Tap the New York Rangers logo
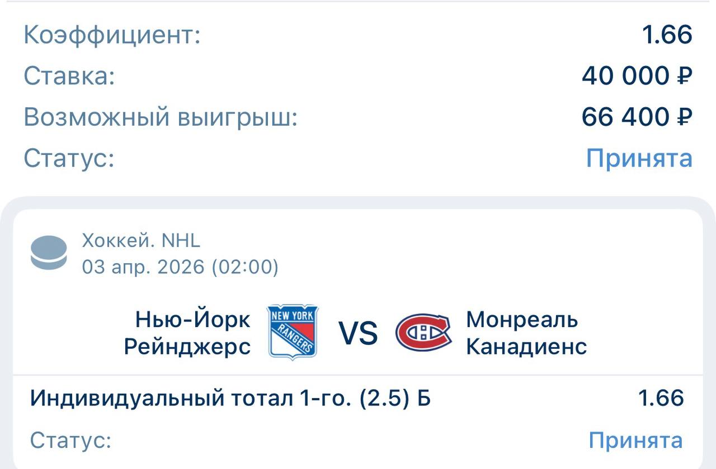The width and height of the screenshot is (716, 469). pyautogui.click(x=292, y=332)
